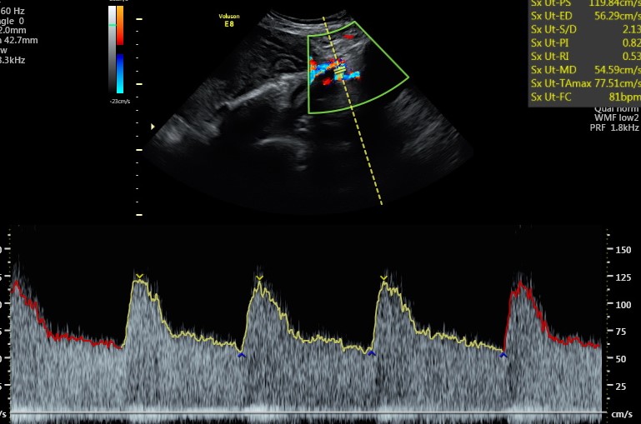This screenshot has width=641, height=424.
Task: Click the first yellow systolic peak marker
Action: click(139, 276)
